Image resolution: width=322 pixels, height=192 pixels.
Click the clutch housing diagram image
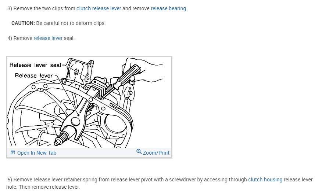point(89,102)
